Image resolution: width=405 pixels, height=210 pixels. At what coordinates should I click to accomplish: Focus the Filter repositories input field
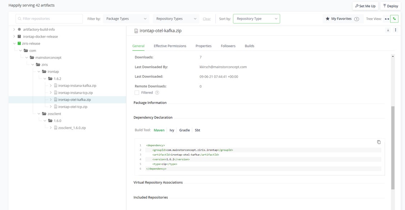coord(49,19)
